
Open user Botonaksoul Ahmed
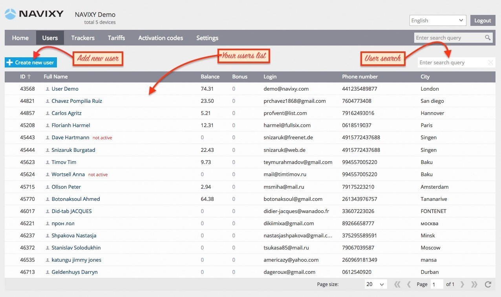point(76,199)
